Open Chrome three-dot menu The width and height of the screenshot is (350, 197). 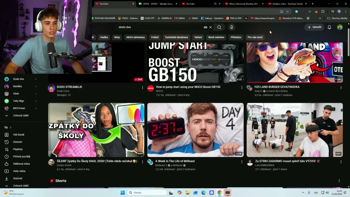(x=346, y=11)
